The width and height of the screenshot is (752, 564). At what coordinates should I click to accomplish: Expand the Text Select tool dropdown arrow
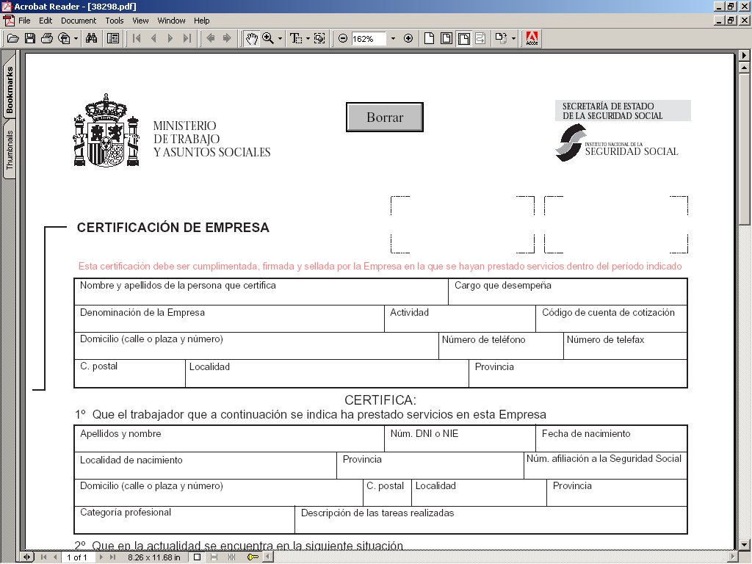[308, 38]
